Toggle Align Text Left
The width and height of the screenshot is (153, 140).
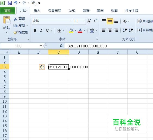(x=104, y=30)
